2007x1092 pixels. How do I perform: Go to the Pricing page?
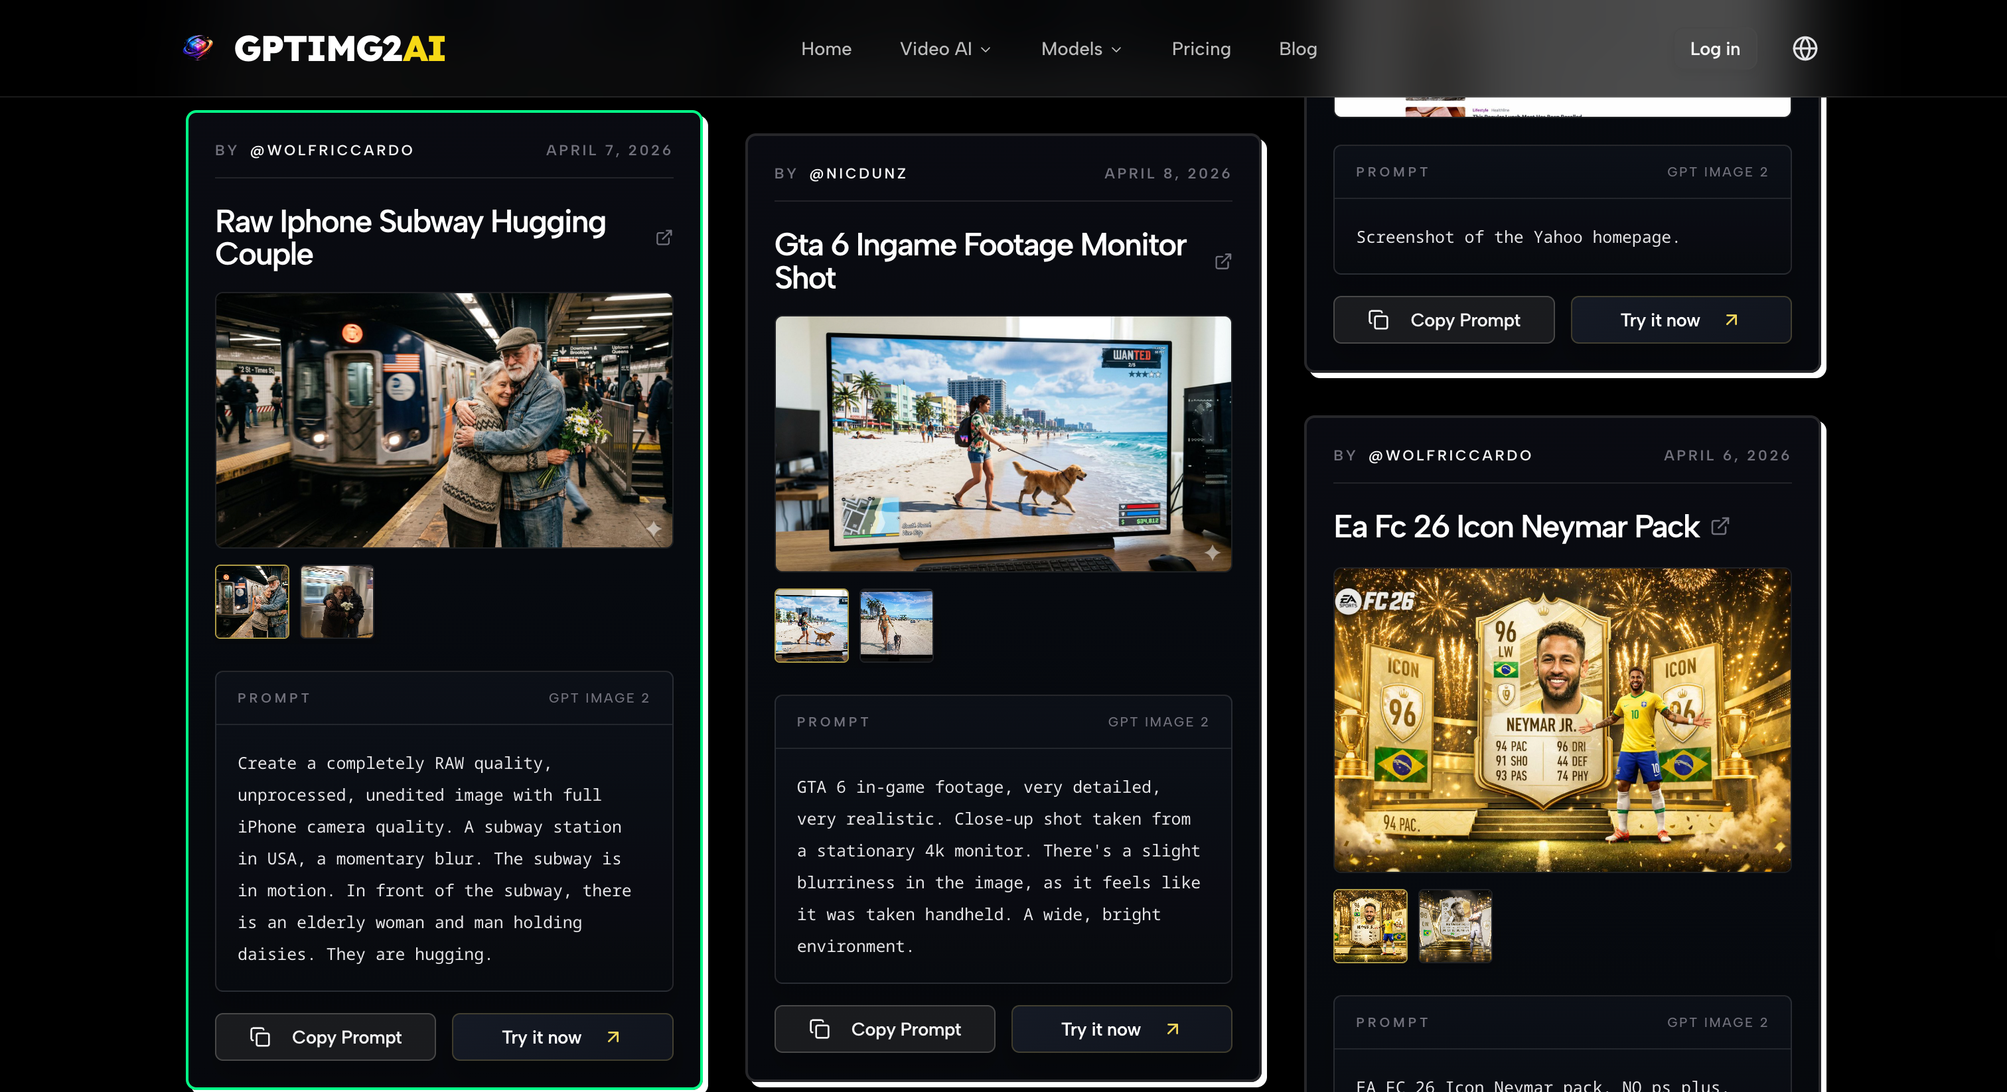pos(1201,48)
